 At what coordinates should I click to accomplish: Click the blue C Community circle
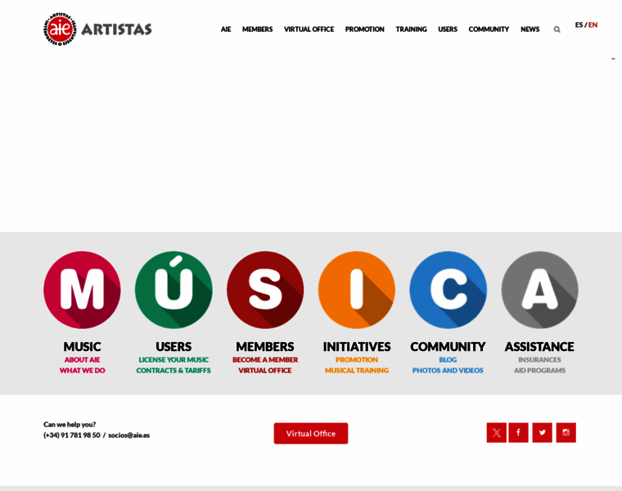point(448,290)
